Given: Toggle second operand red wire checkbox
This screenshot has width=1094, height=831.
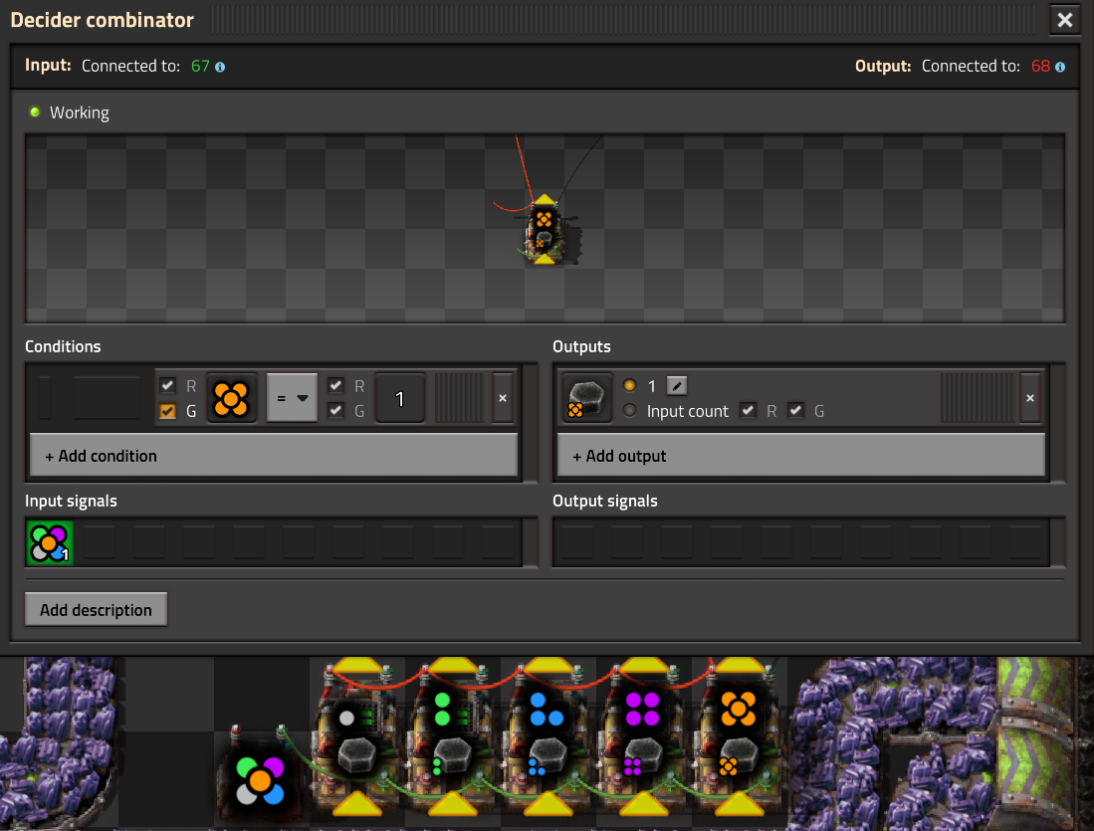Looking at the screenshot, I should (x=335, y=385).
